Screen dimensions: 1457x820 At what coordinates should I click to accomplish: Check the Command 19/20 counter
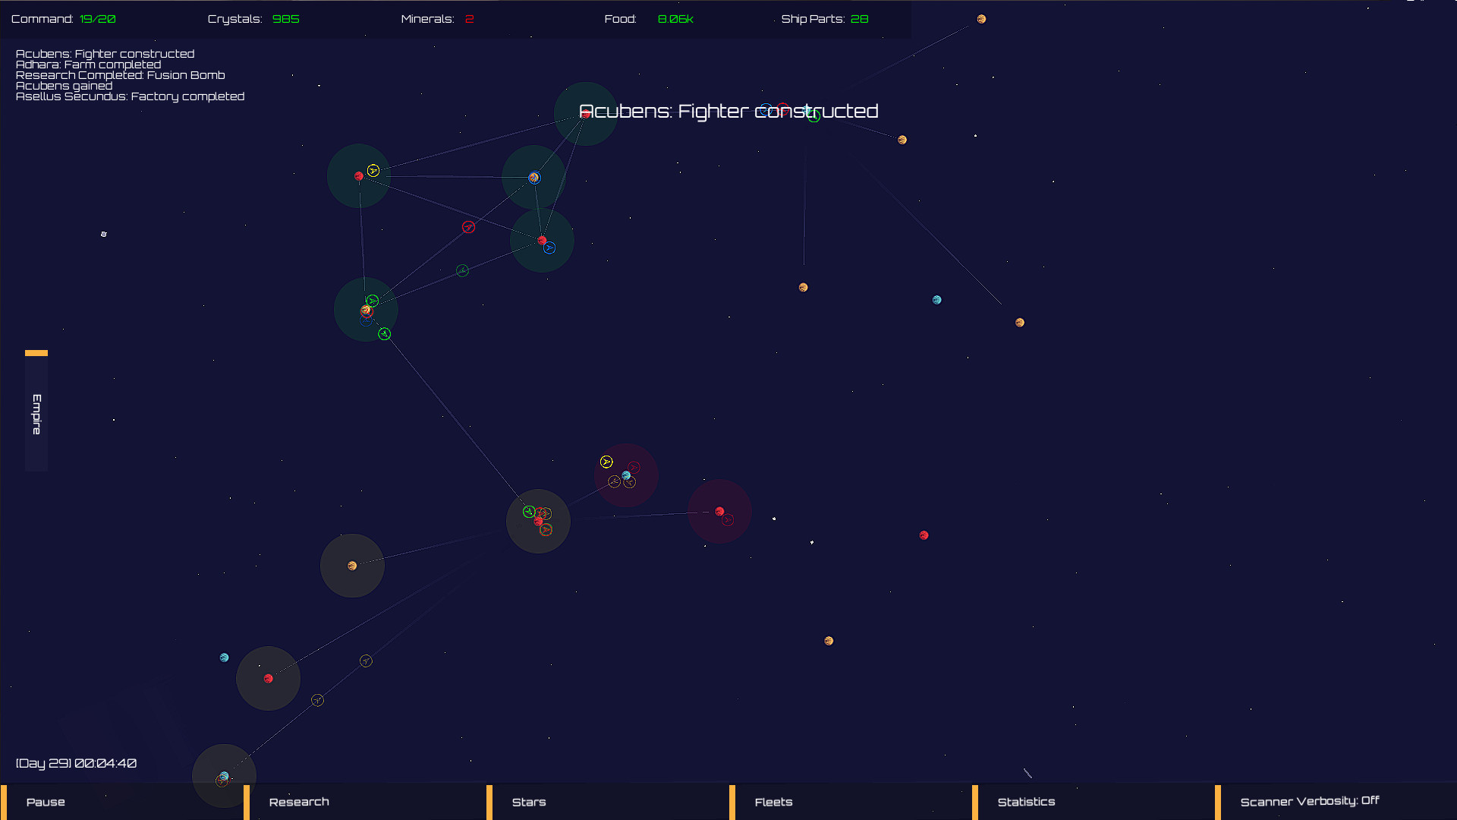(64, 19)
